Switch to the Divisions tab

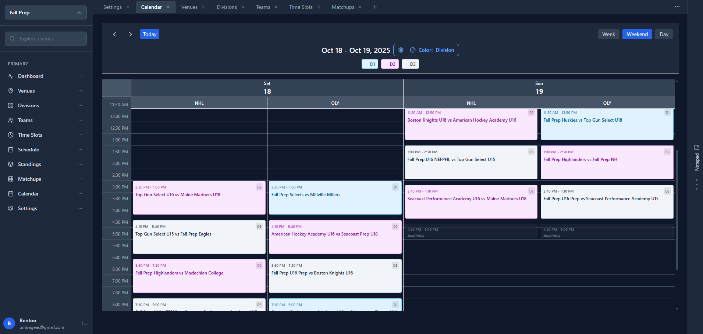click(227, 7)
